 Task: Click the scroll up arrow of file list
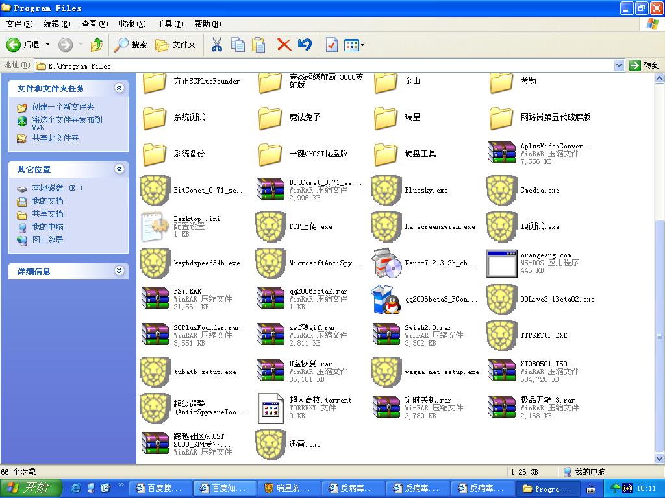660,78
